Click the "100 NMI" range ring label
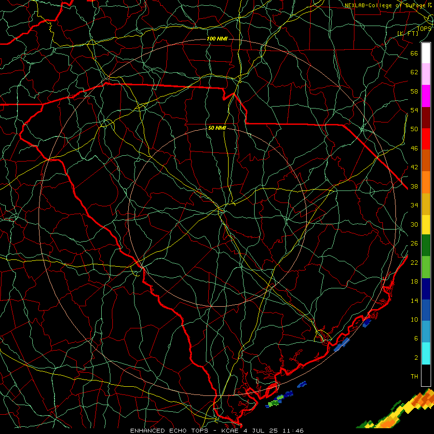This screenshot has width=434, height=434. coord(217,39)
